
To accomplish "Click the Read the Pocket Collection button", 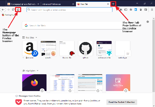I will click(x=122, y=102).
